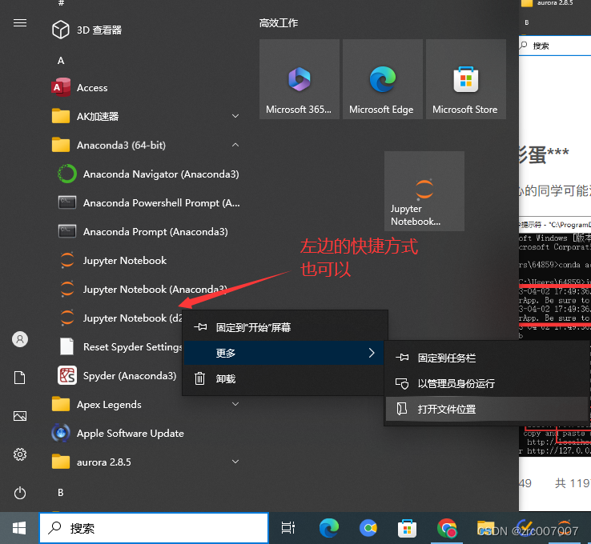Screen dimensions: 591x544
Task: Open the user account icon
Action: click(20, 339)
